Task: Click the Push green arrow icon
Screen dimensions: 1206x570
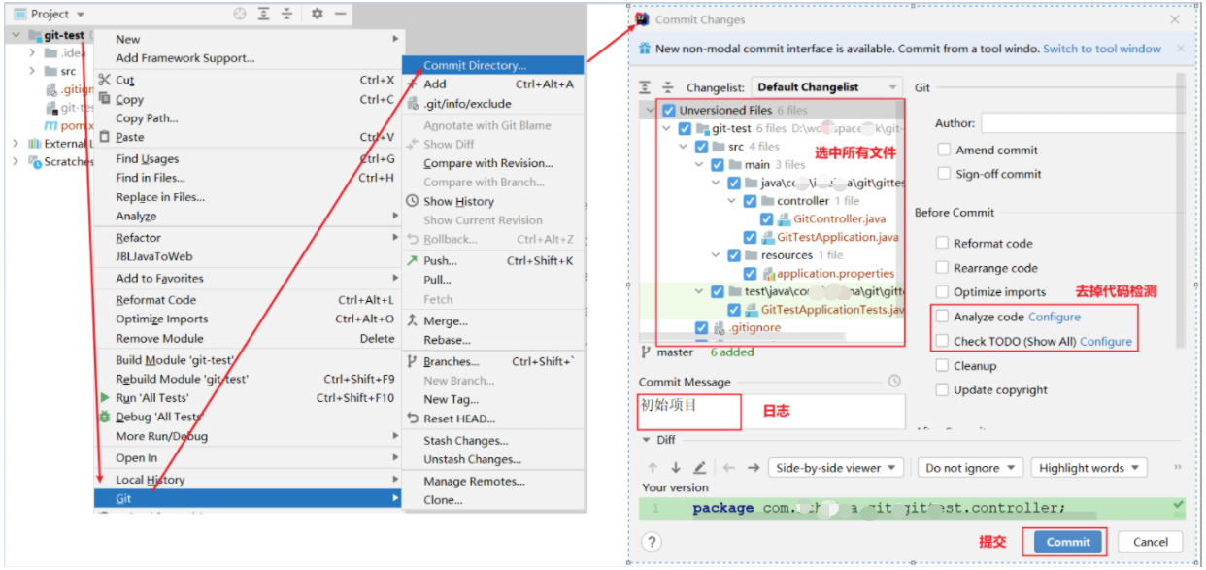Action: tap(413, 260)
